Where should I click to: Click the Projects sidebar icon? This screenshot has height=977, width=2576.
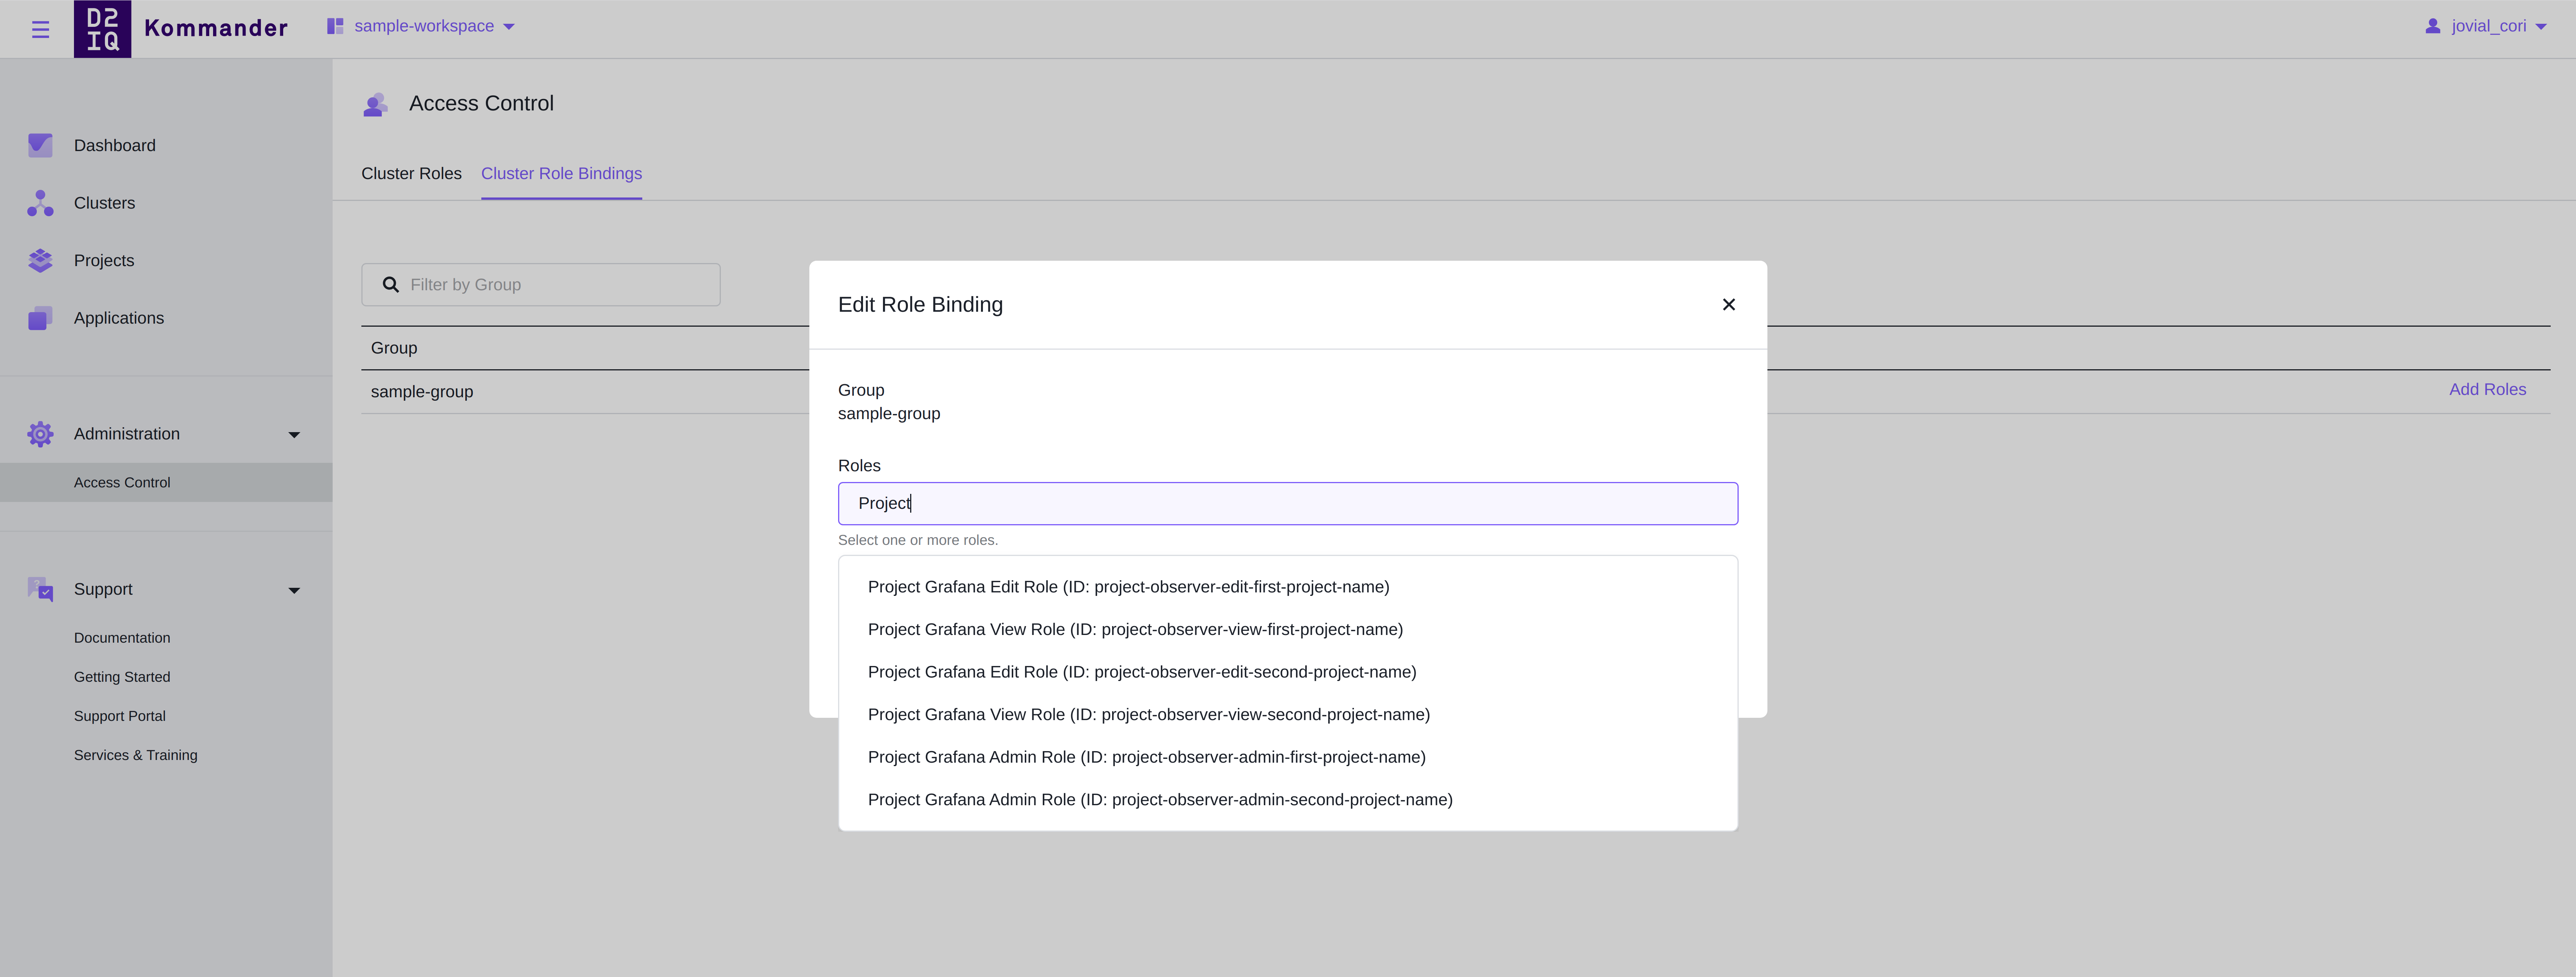(x=40, y=260)
